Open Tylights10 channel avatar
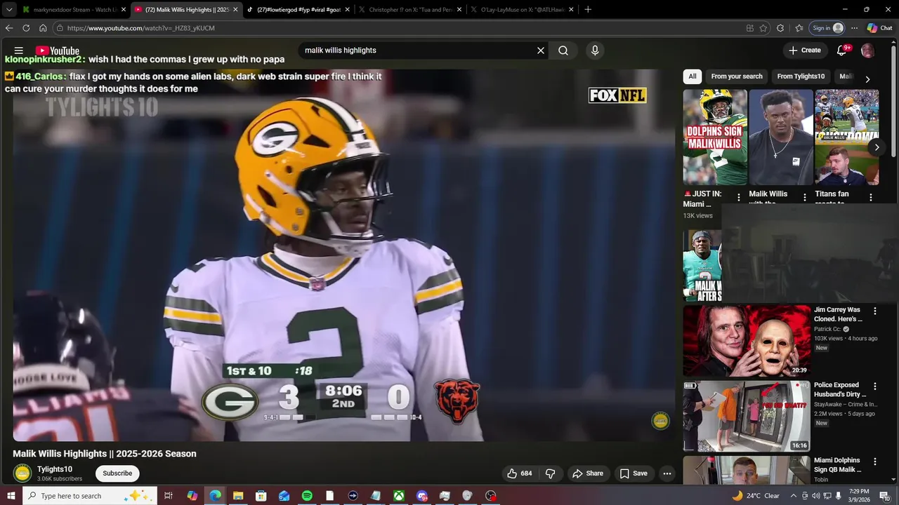899x505 pixels. (x=22, y=473)
